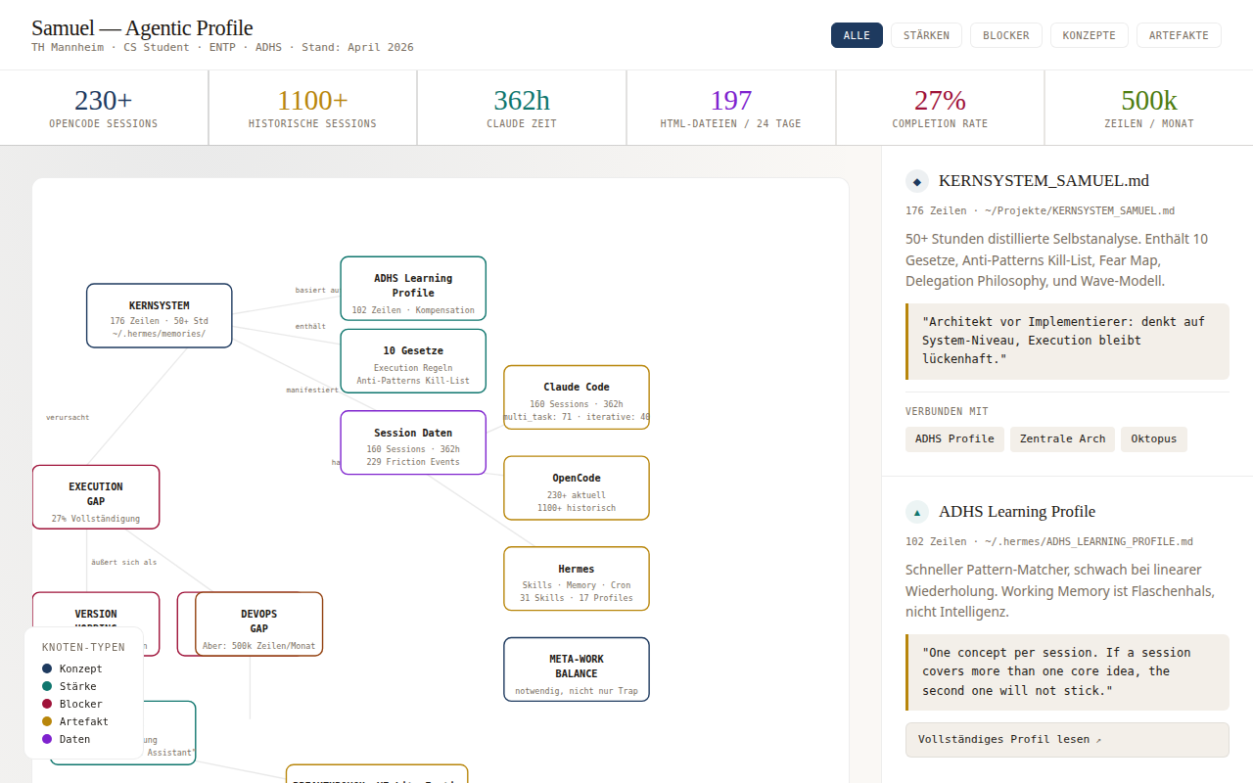
Task: Select the Hermes graph node
Action: (x=577, y=578)
